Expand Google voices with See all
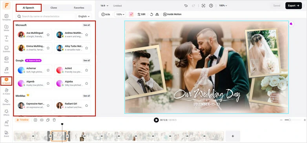Image resolution: width=307 pixels, height=143 pixels. 86,60
